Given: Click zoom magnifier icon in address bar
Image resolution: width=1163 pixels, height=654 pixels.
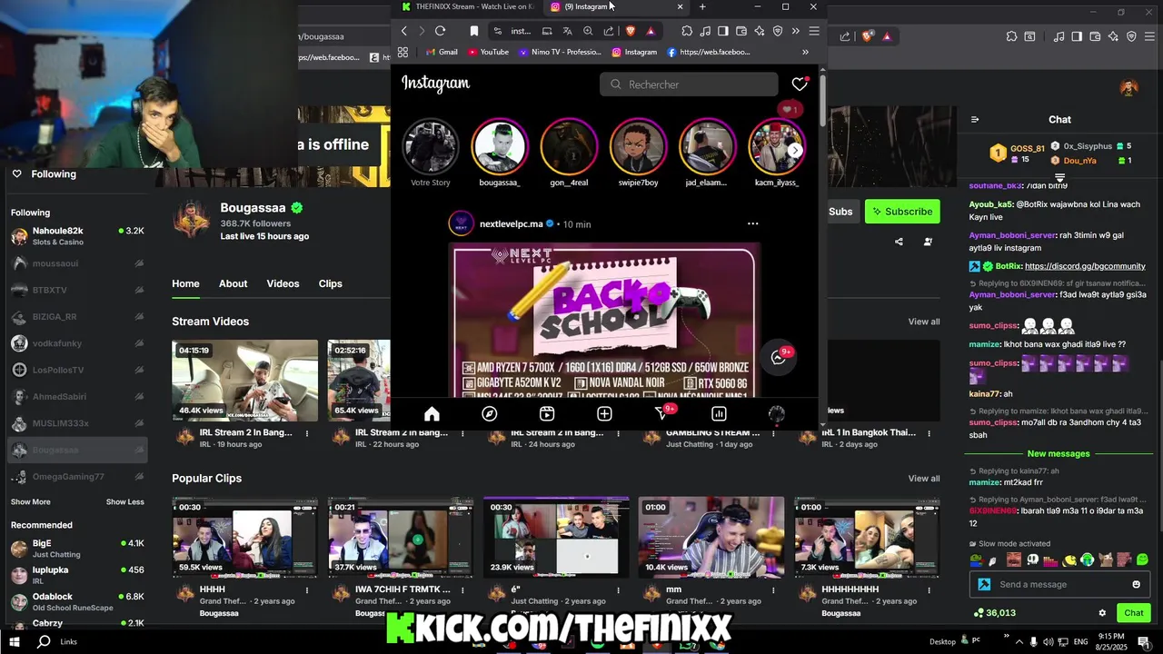Looking at the screenshot, I should tap(588, 31).
